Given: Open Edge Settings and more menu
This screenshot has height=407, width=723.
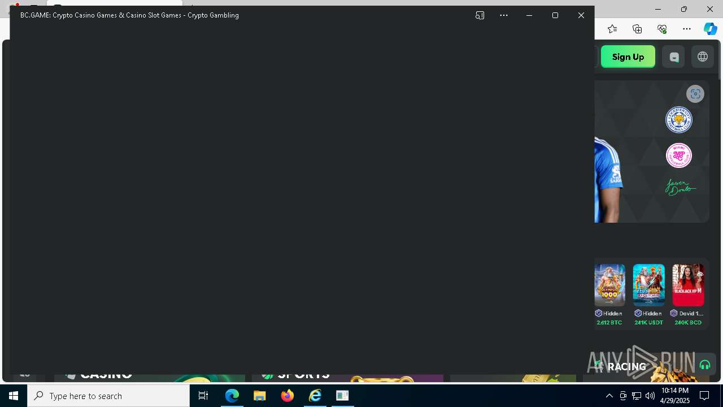Looking at the screenshot, I should [687, 29].
